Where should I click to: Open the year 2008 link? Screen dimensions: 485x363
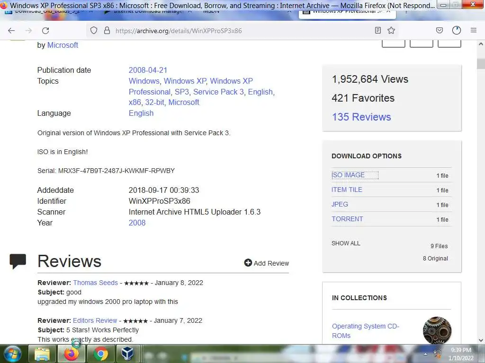(137, 223)
